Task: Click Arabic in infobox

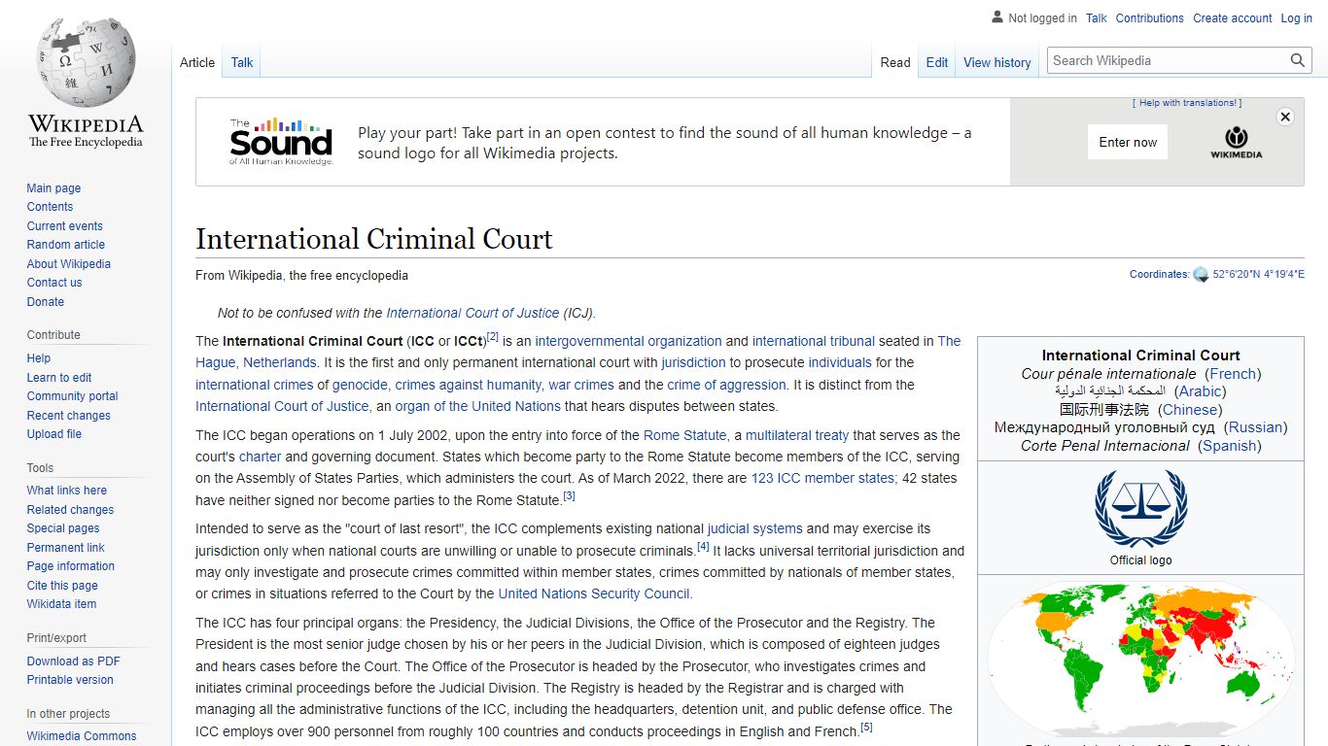Action: point(1200,391)
